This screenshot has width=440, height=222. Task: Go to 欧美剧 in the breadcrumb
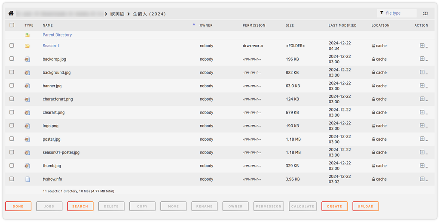point(117,14)
